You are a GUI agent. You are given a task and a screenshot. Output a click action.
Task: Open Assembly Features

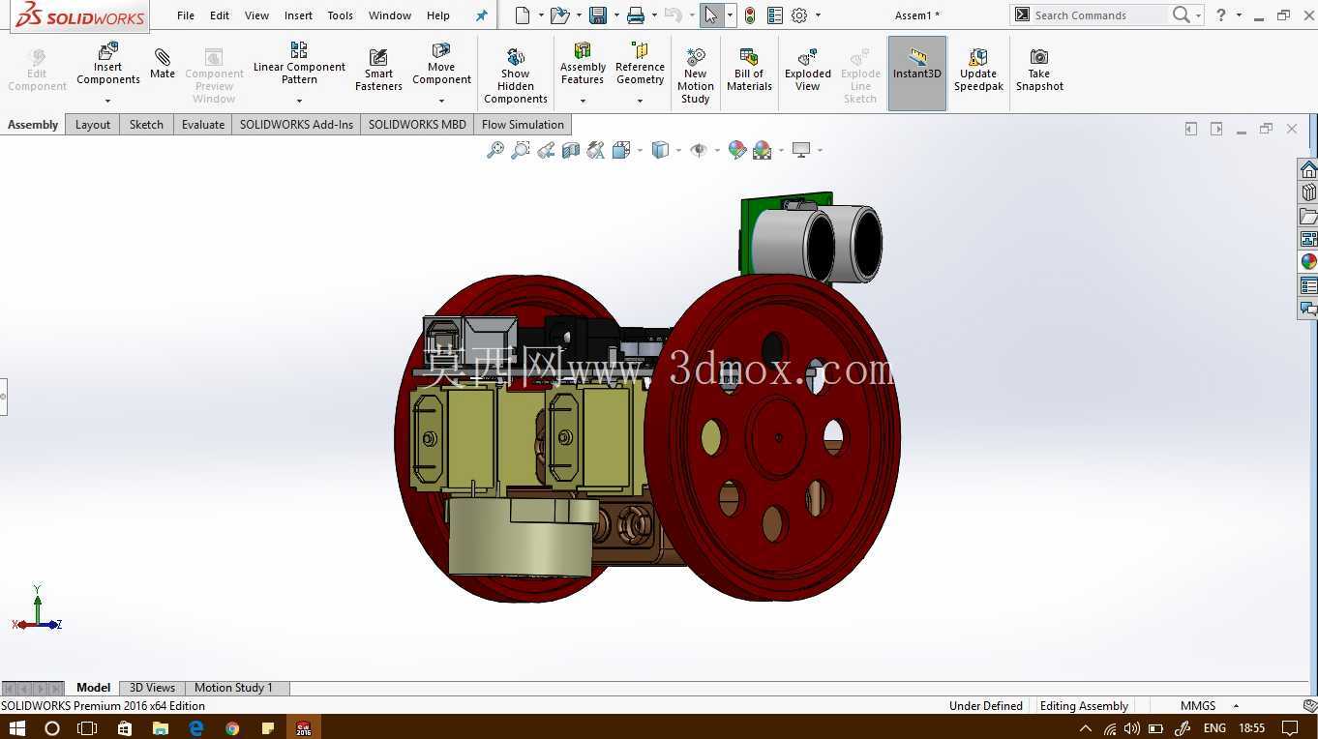click(x=583, y=64)
